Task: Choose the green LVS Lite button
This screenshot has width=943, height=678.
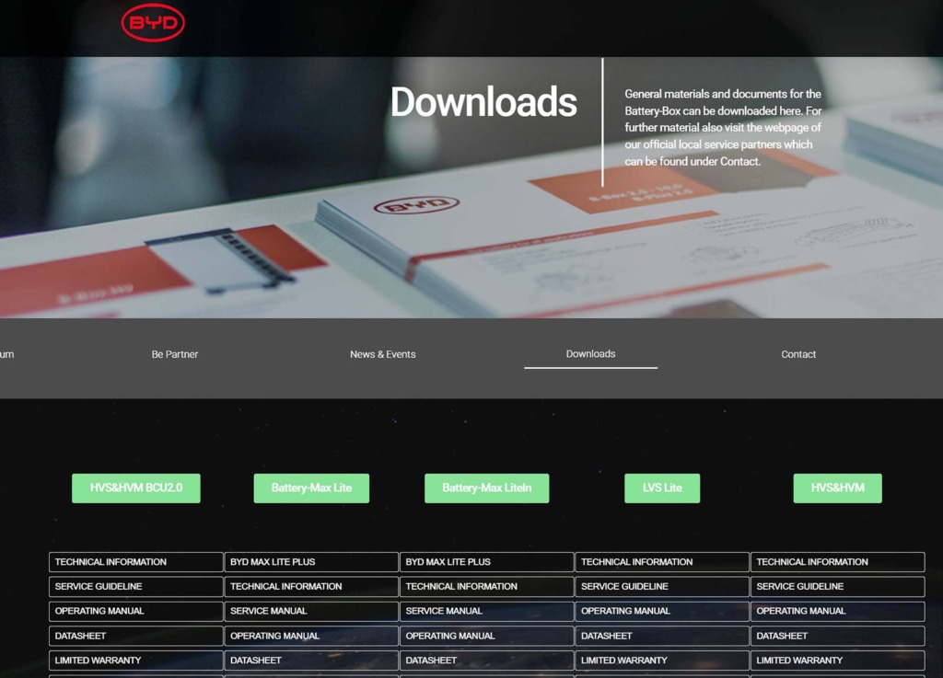Action: pyautogui.click(x=662, y=488)
